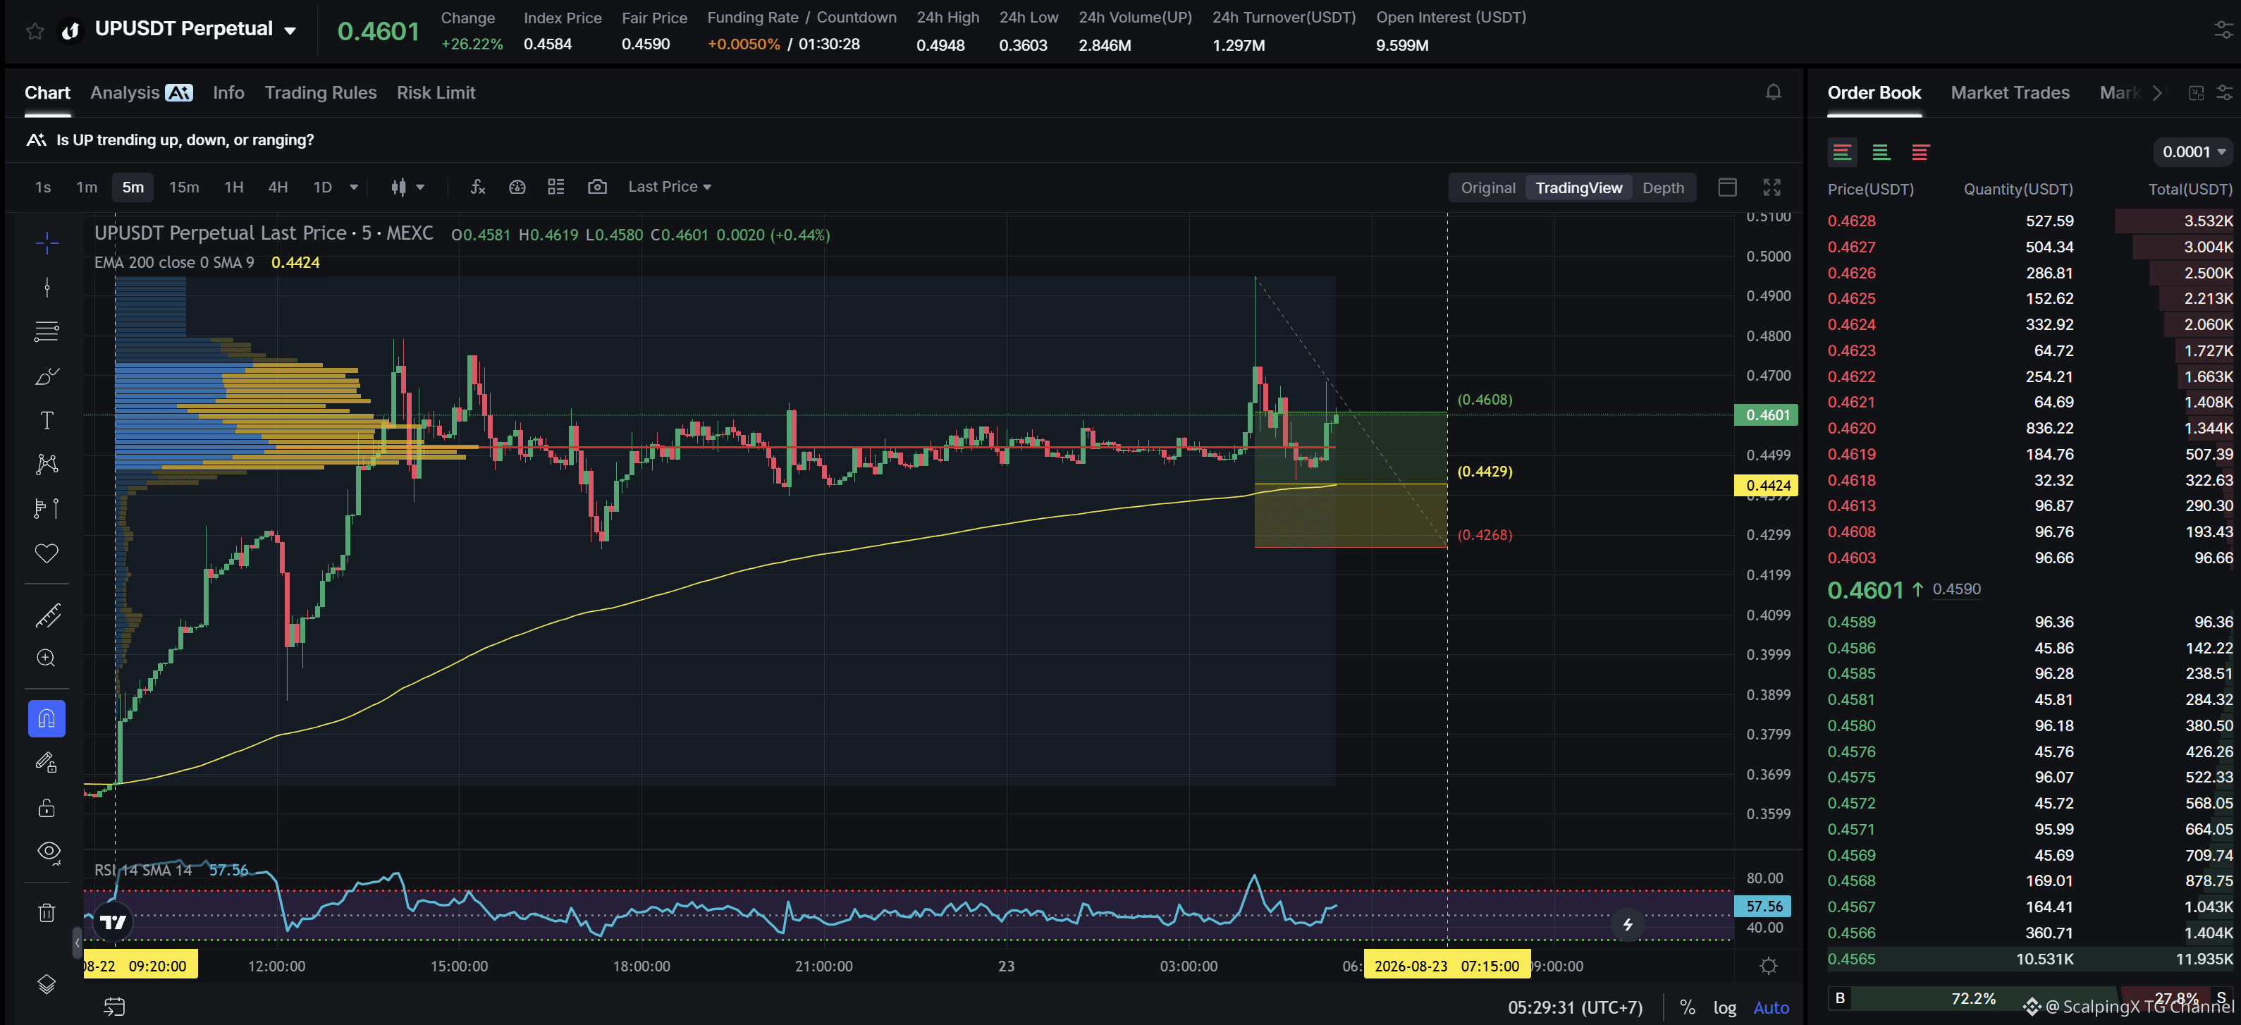Select the 1D timeframe
The height and width of the screenshot is (1025, 2241).
[323, 187]
